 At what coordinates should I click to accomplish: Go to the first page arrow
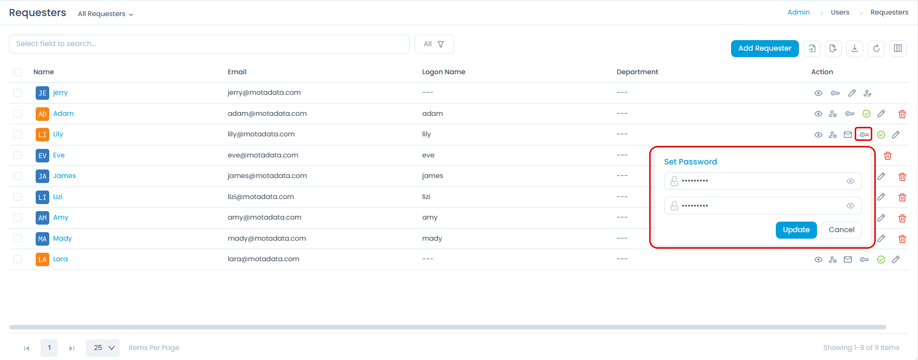[27, 348]
